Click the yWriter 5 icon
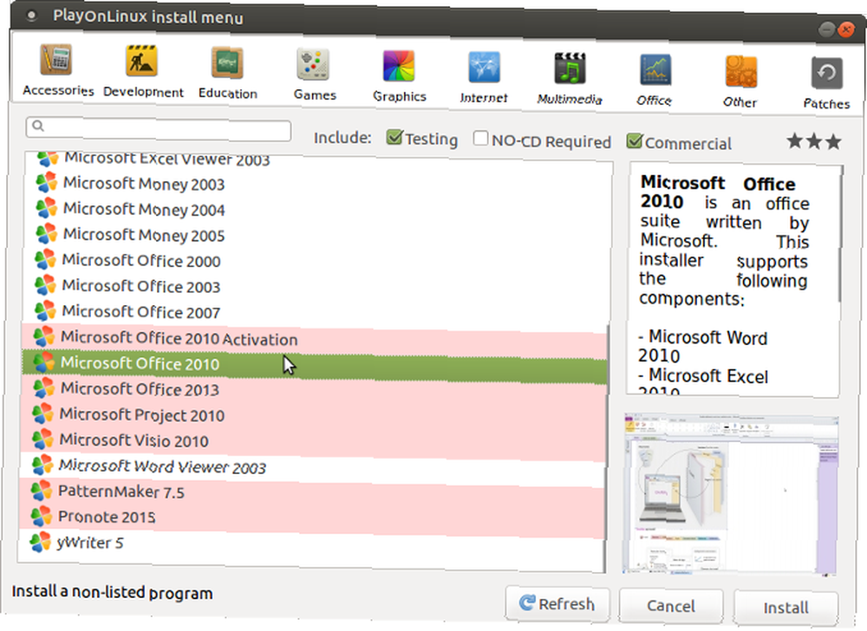 click(x=41, y=542)
